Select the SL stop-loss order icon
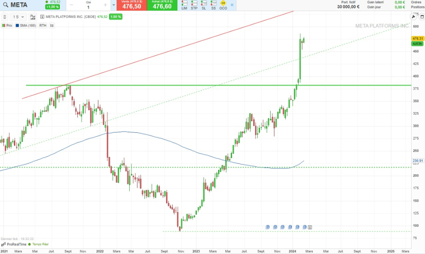425x254 pixels. 204,5
